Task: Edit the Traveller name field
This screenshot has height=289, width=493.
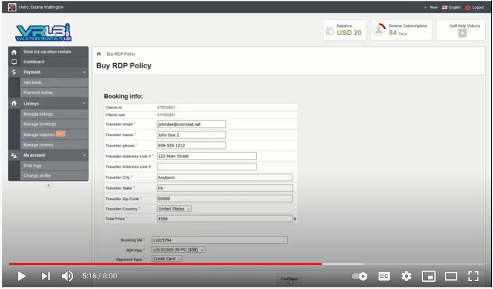Action: click(191, 135)
